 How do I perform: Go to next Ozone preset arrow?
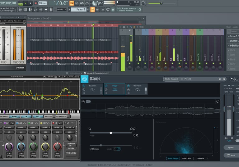coord(224,79)
